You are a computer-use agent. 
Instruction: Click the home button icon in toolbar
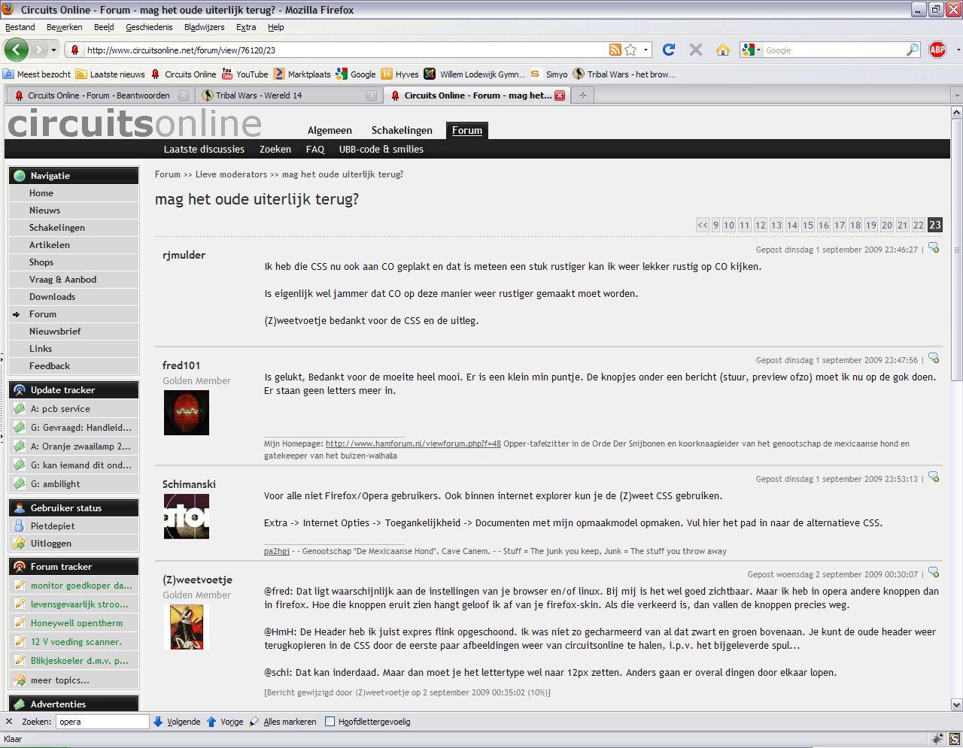click(x=722, y=50)
